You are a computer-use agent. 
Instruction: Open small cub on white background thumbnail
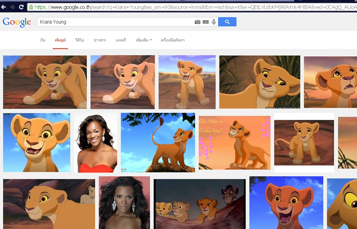pyautogui.click(x=304, y=143)
